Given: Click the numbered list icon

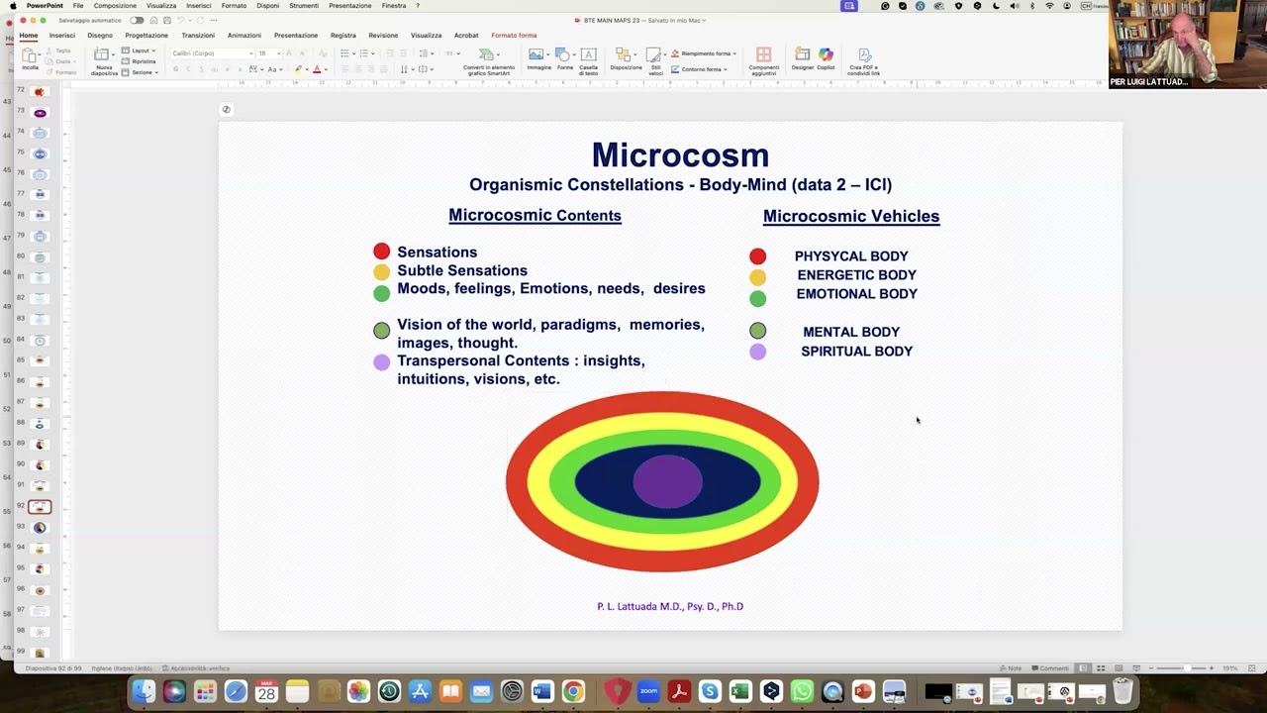Looking at the screenshot, I should pyautogui.click(x=363, y=53).
